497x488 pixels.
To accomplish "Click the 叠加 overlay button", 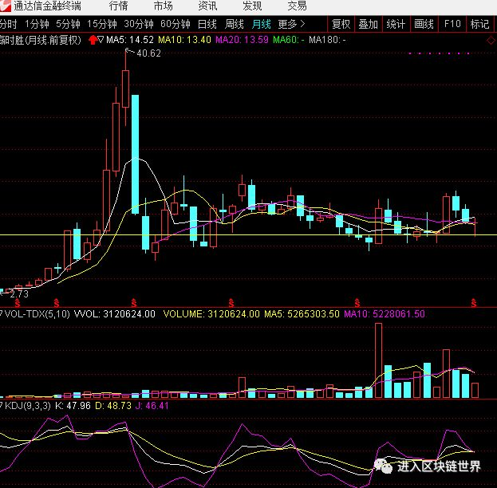I will (x=369, y=24).
